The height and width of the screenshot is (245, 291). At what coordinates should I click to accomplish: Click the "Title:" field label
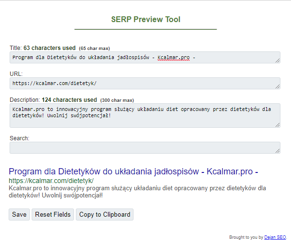tap(16, 48)
